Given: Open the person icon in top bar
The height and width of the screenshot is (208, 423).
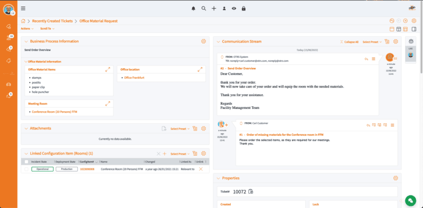Looking at the screenshot, I should pos(224,8).
